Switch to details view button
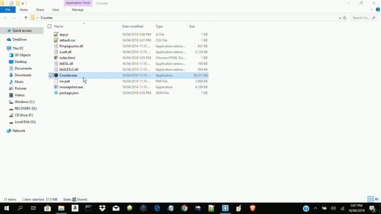This screenshot has height=214, width=381. pyautogui.click(x=370, y=199)
